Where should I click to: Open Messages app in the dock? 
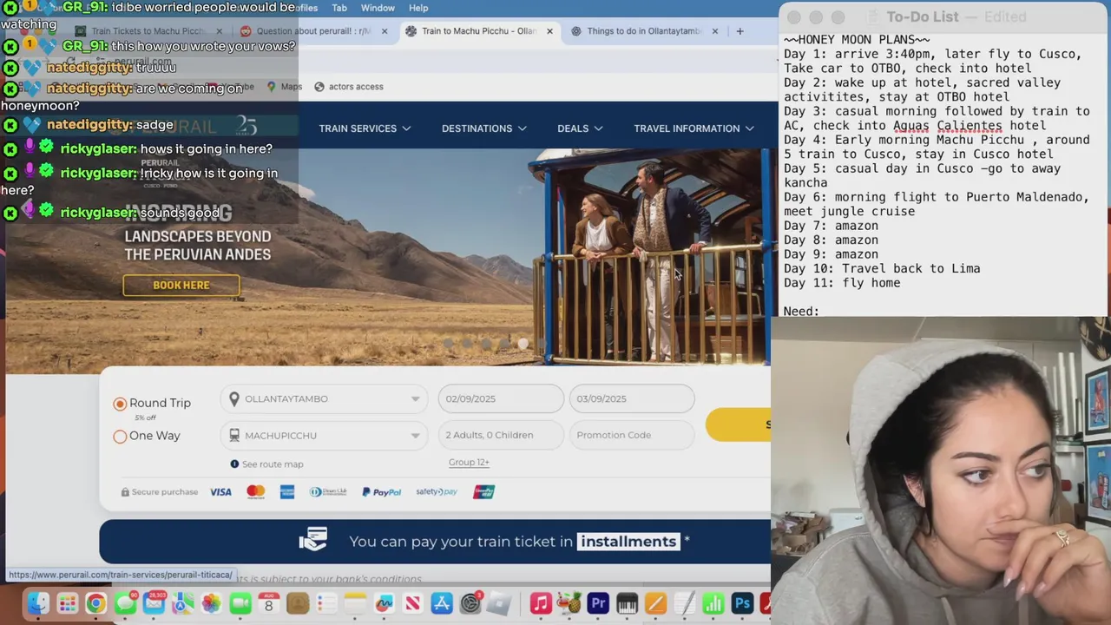pos(125,603)
